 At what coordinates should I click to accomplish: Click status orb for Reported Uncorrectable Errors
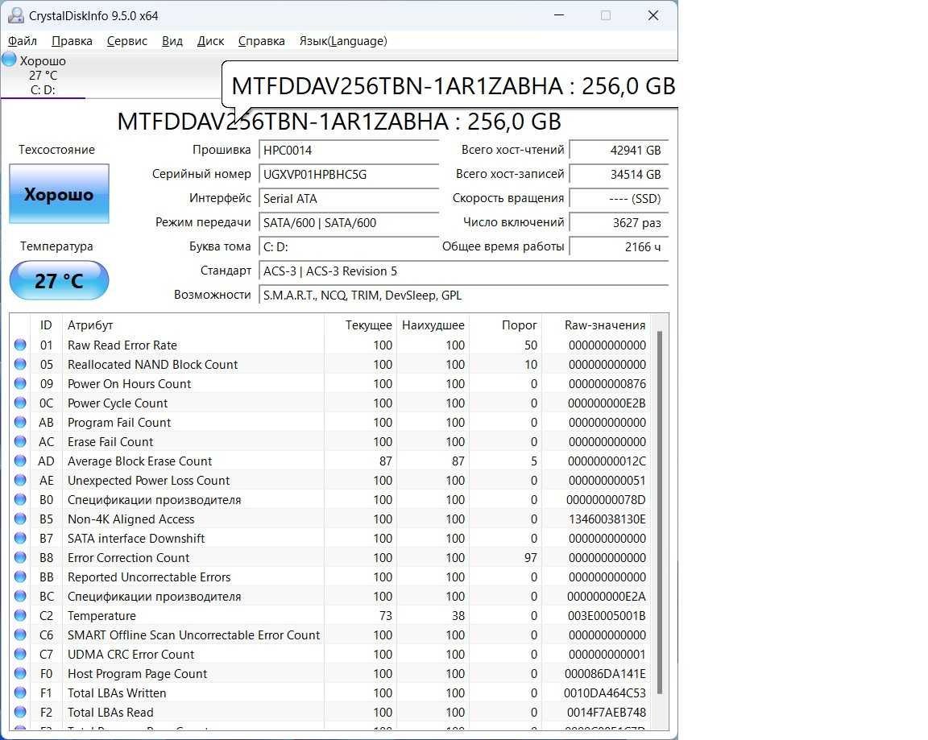20,577
